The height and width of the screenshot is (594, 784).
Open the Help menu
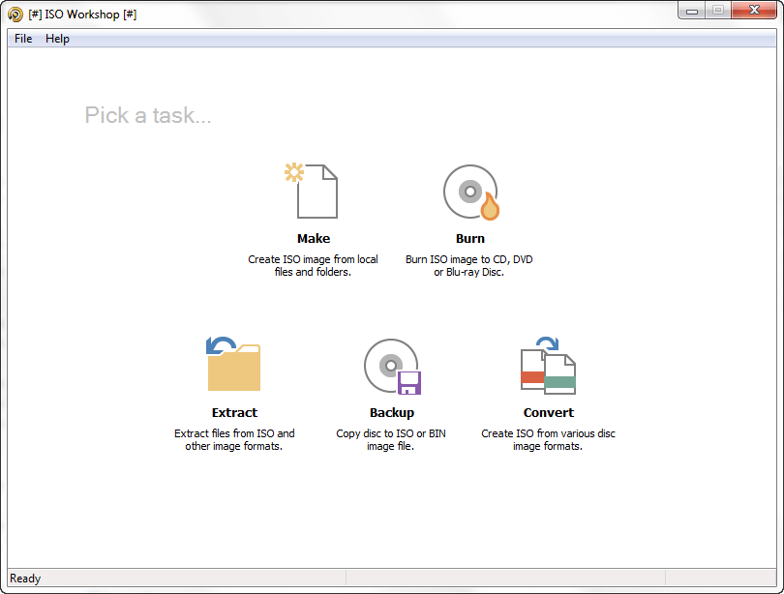coord(57,39)
